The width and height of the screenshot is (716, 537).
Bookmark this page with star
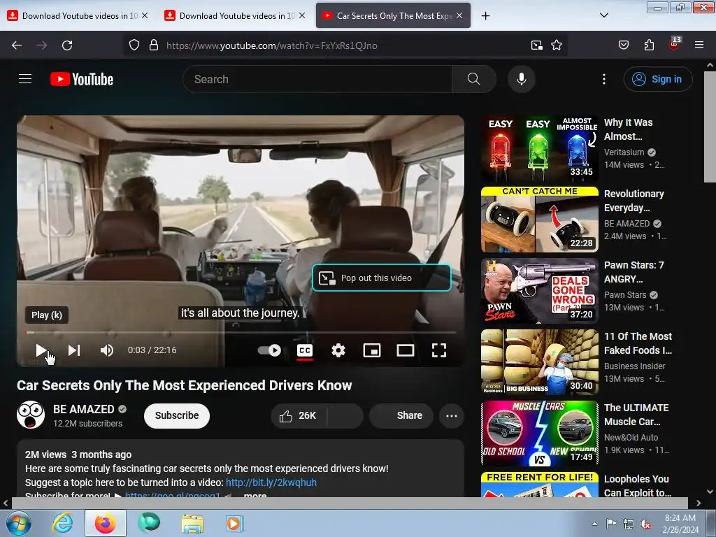pos(556,45)
